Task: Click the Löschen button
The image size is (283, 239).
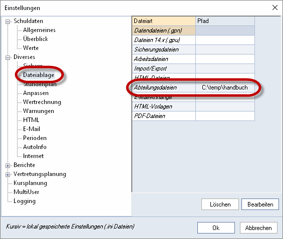Action: pos(220,204)
